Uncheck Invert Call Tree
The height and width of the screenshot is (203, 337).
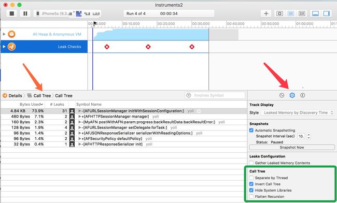pyautogui.click(x=251, y=184)
